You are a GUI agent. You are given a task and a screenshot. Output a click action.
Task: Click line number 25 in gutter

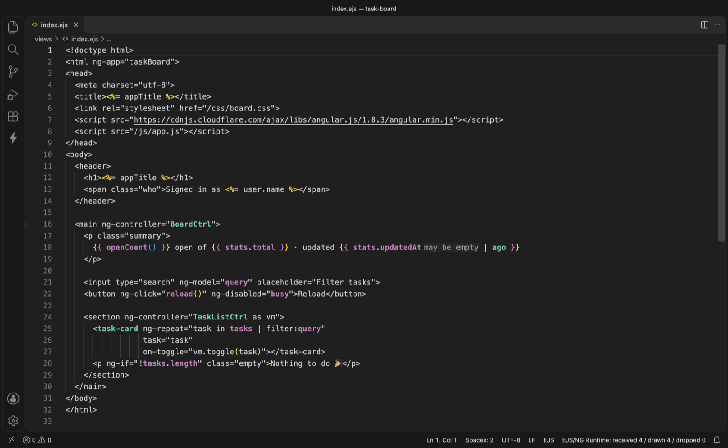(x=47, y=329)
